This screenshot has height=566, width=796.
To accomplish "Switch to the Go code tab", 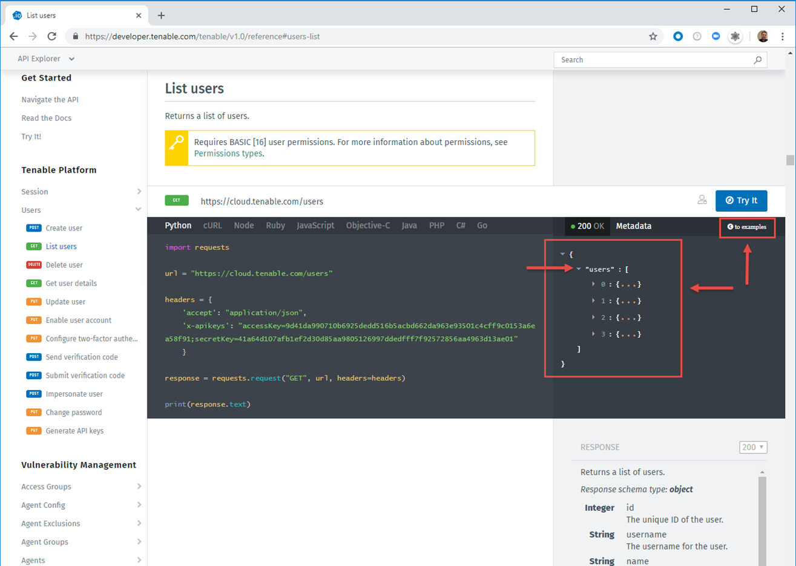I will click(x=482, y=226).
